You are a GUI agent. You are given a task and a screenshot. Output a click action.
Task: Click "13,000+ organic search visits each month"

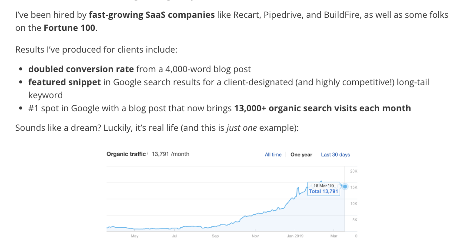[322, 108]
